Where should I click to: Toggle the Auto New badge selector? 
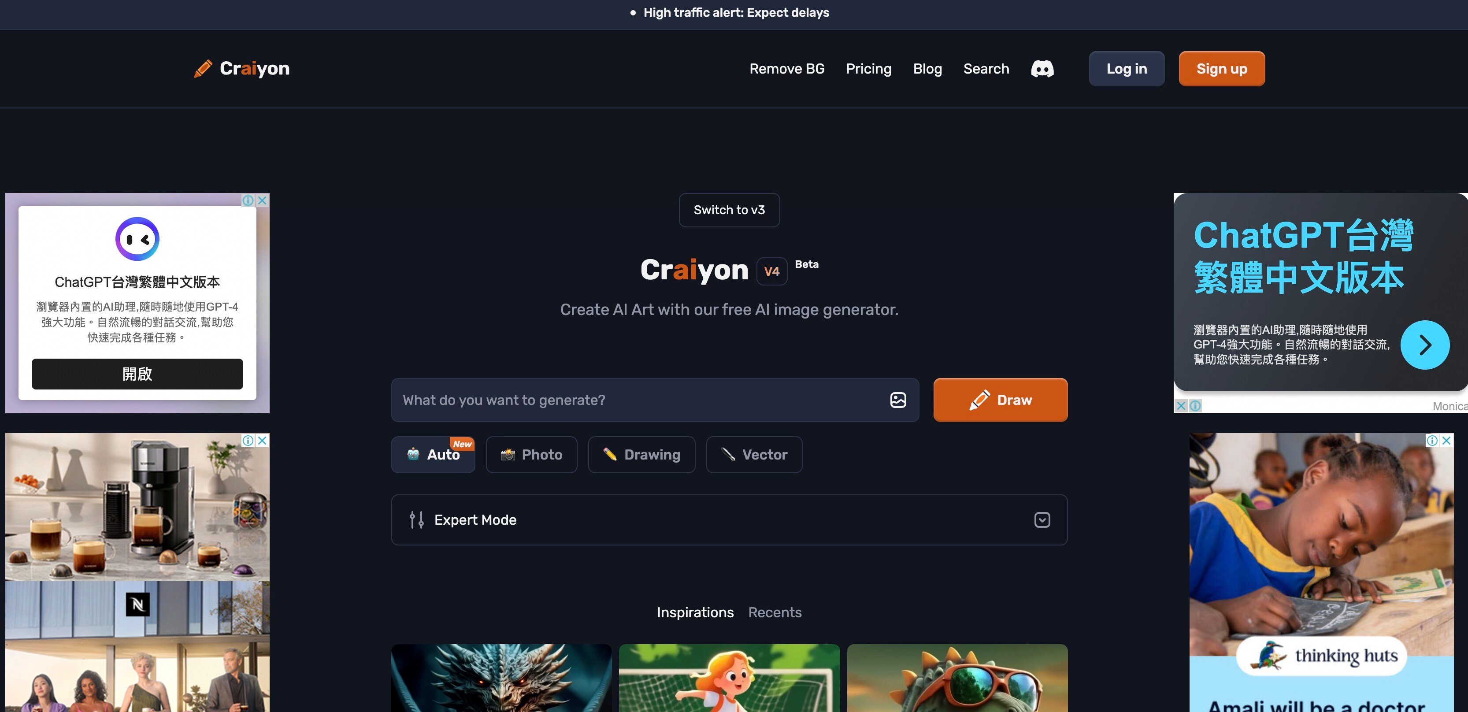click(433, 453)
